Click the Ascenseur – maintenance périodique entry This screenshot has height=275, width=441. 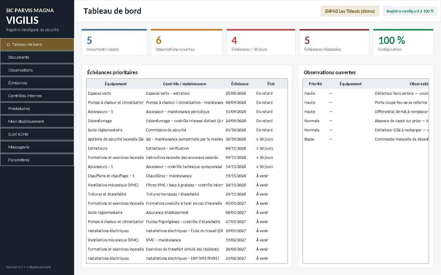pos(178,112)
